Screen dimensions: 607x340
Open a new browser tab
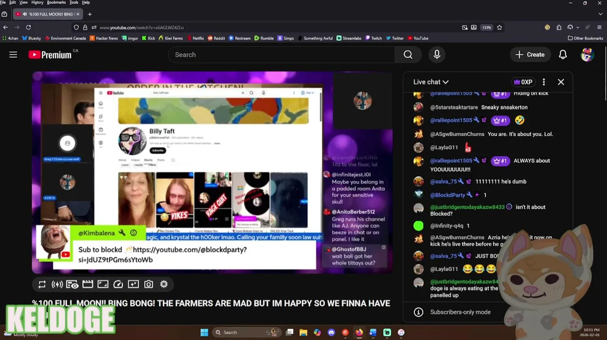(x=89, y=14)
